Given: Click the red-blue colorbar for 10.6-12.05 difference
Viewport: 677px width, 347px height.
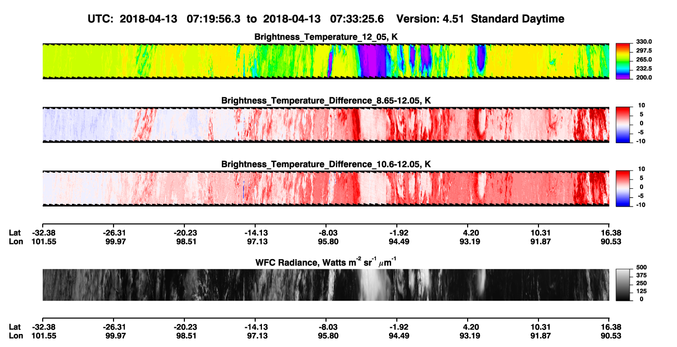Looking at the screenshot, I should pos(622,187).
